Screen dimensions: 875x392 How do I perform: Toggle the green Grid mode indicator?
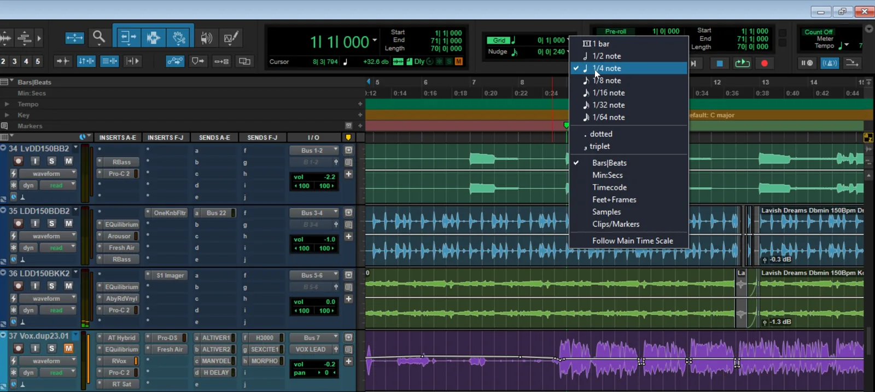tap(498, 40)
